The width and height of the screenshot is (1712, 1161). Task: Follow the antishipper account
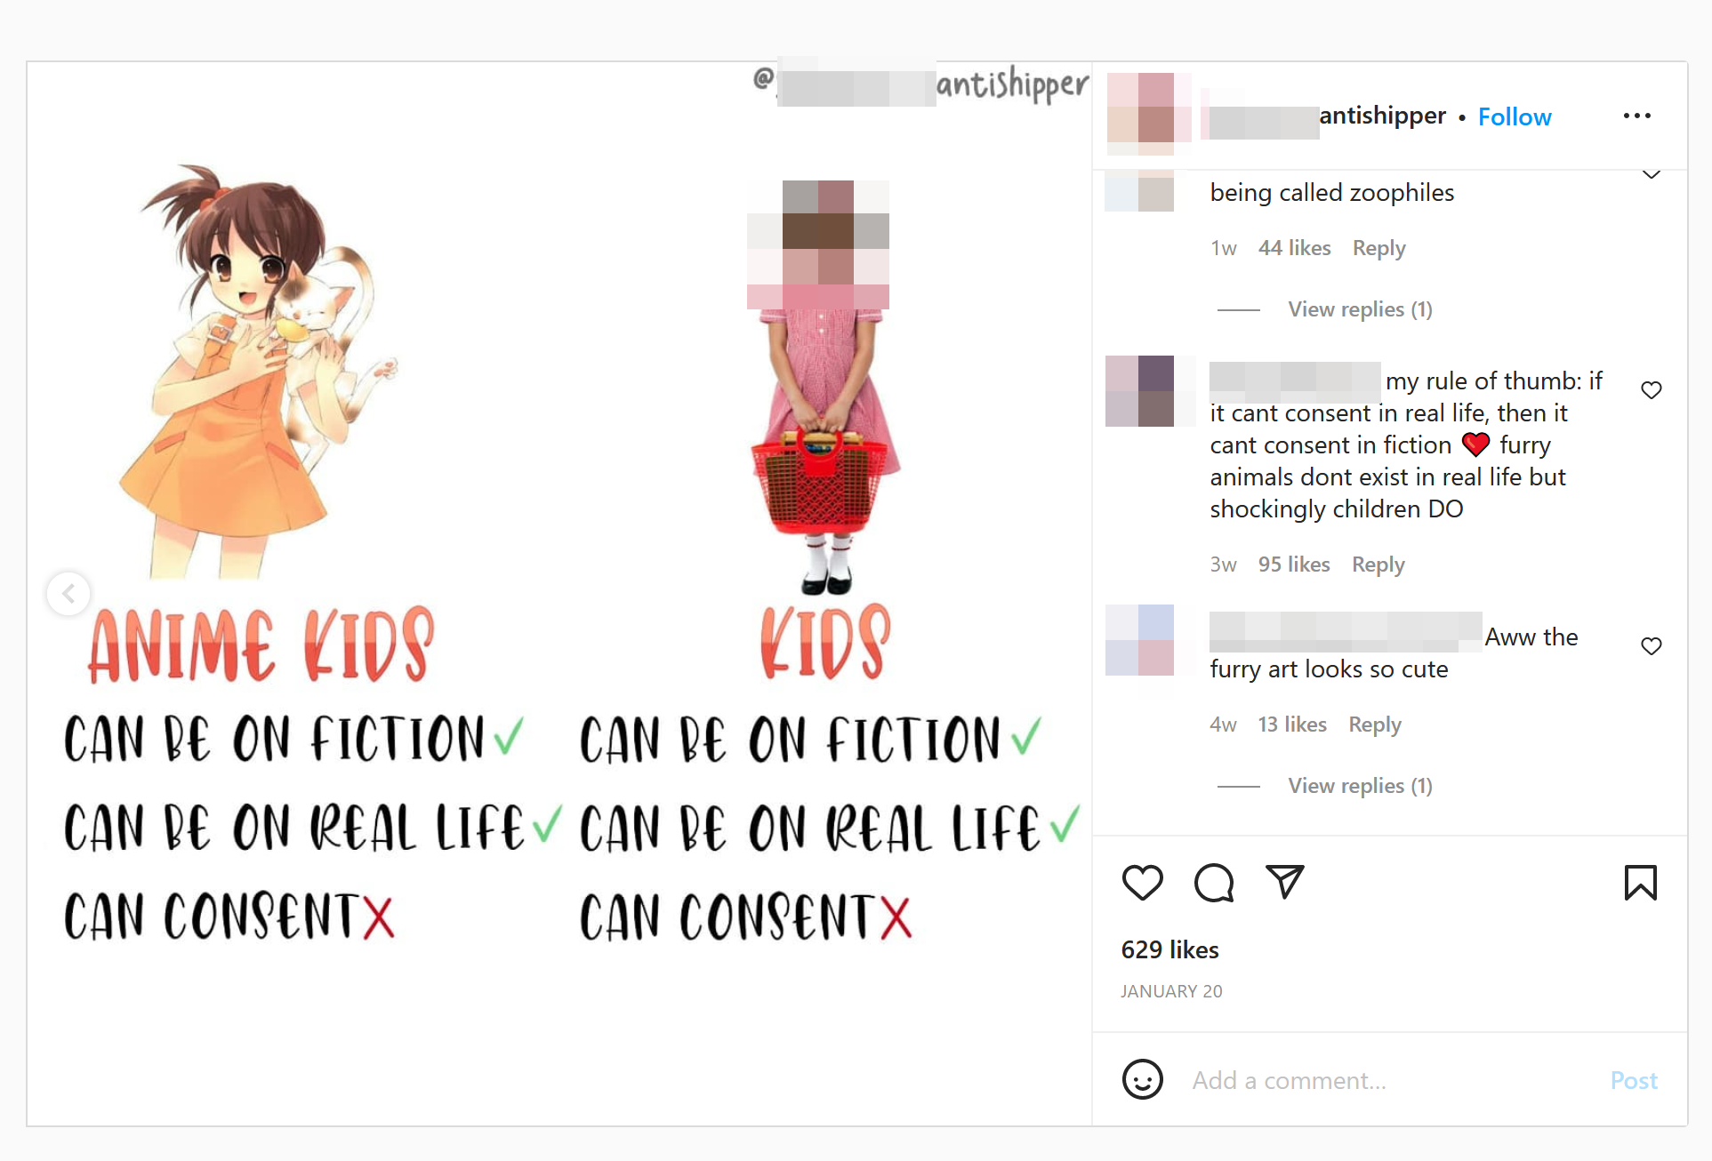pyautogui.click(x=1515, y=116)
